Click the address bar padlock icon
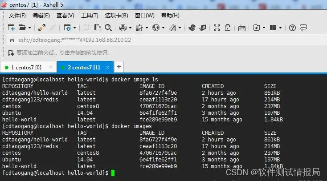This screenshot has height=181, width=327. click(x=12, y=40)
